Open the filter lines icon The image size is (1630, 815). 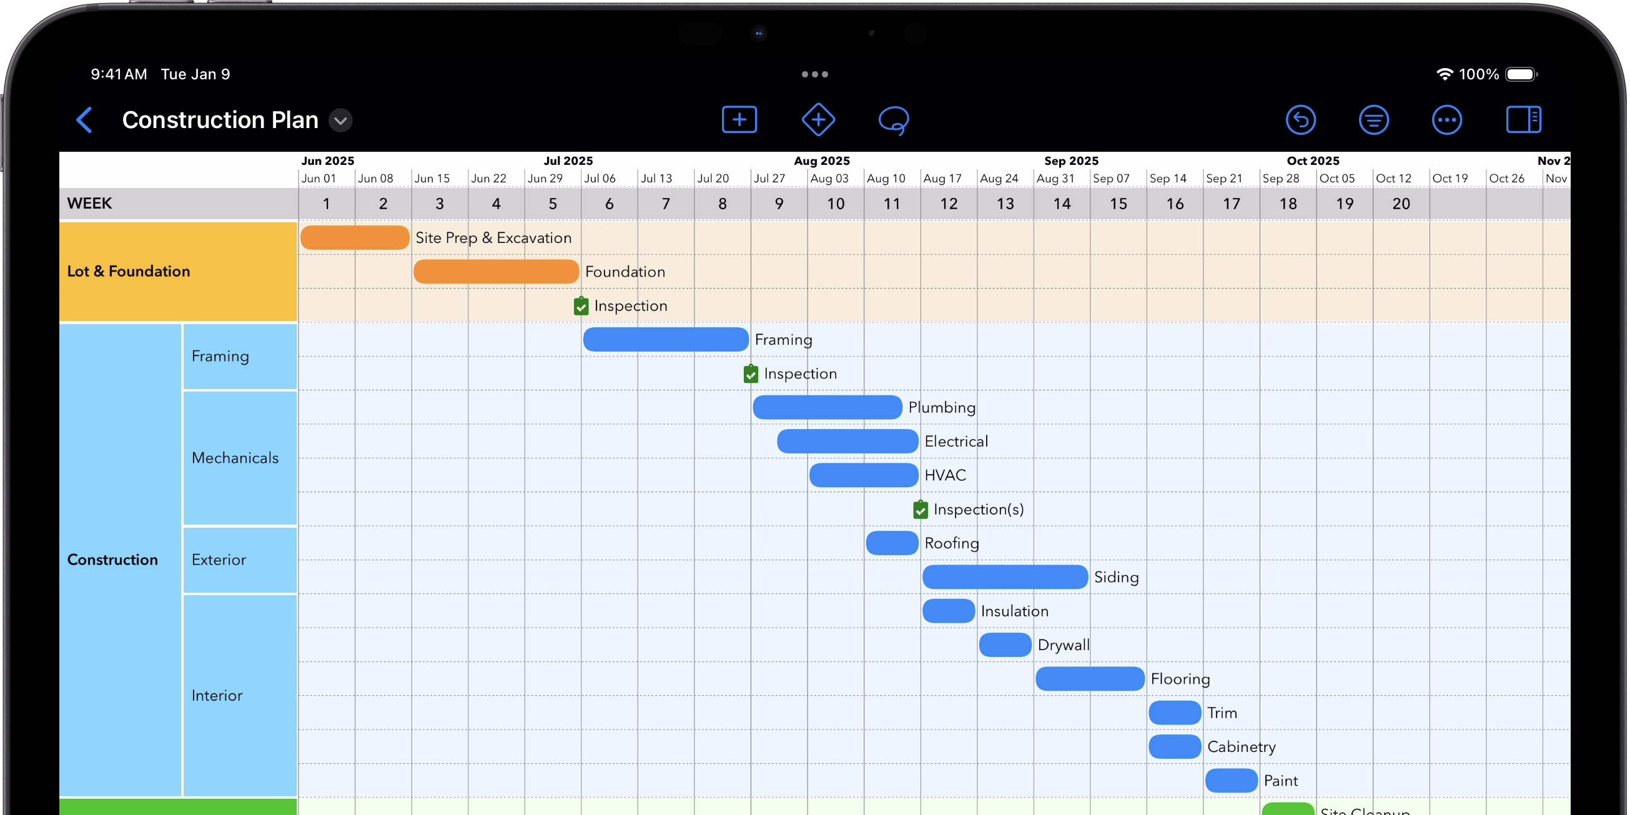[x=1374, y=119]
